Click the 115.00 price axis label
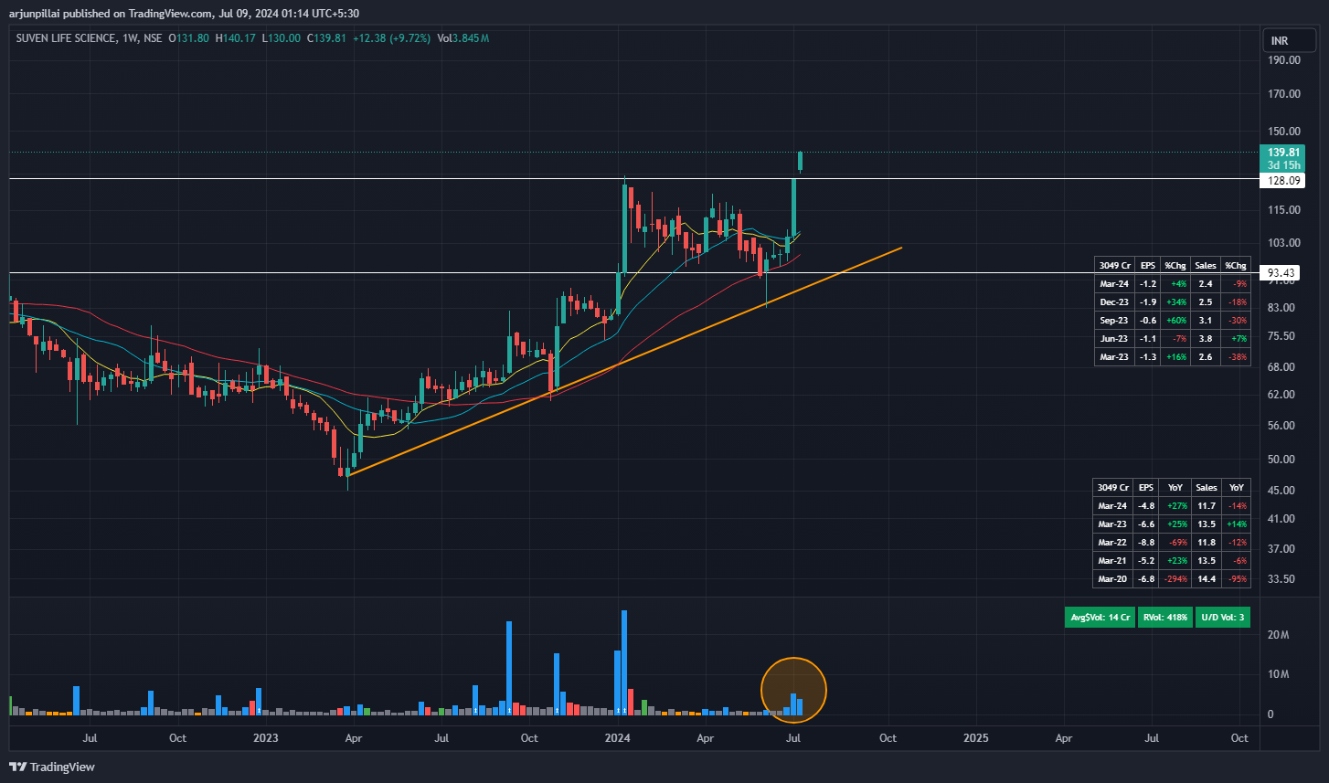Image resolution: width=1329 pixels, height=783 pixels. (x=1284, y=210)
